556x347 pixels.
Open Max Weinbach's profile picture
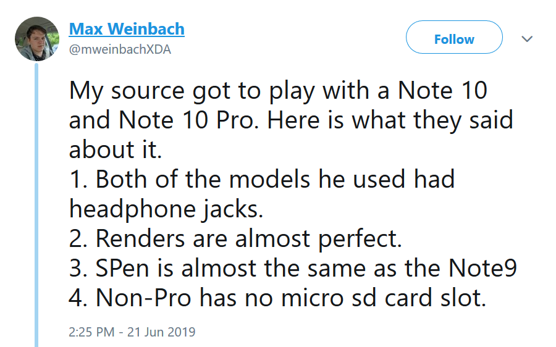click(37, 39)
